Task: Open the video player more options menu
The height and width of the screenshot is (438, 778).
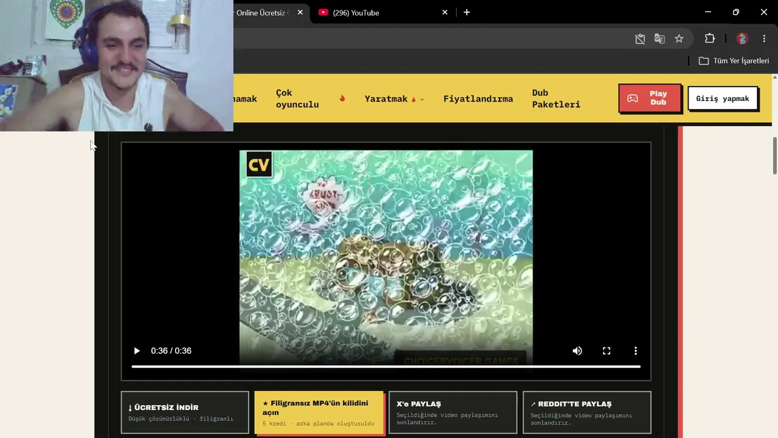Action: (x=636, y=351)
